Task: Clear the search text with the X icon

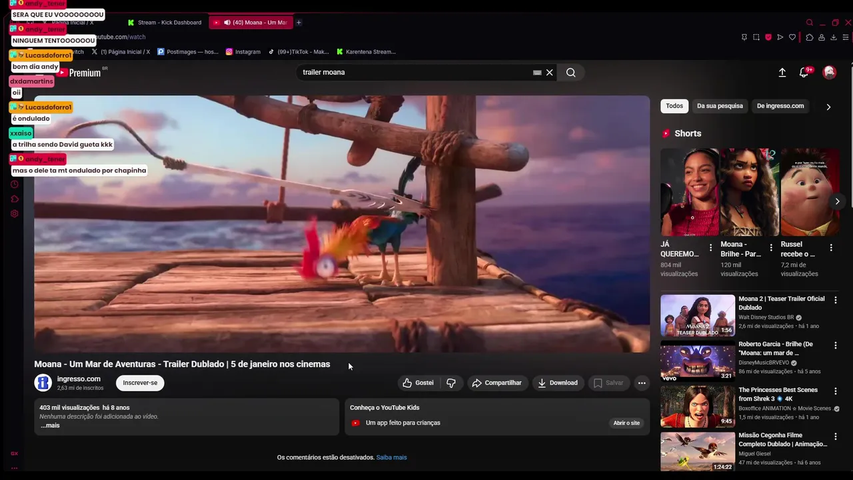Action: 549,73
